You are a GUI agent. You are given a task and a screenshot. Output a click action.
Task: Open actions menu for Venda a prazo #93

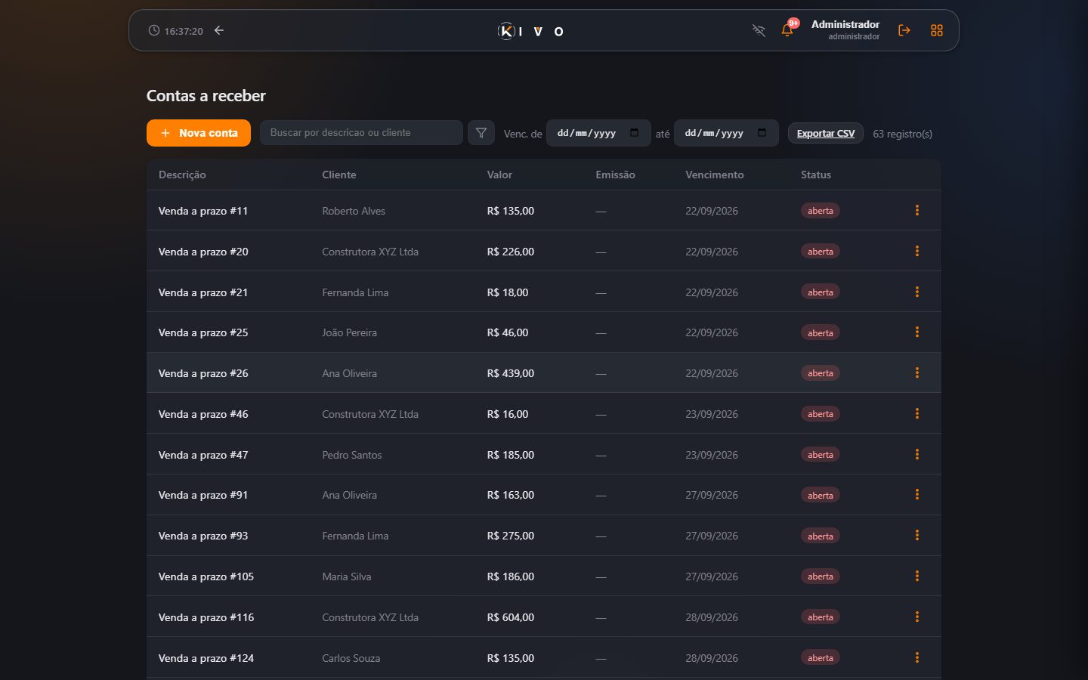(x=917, y=535)
